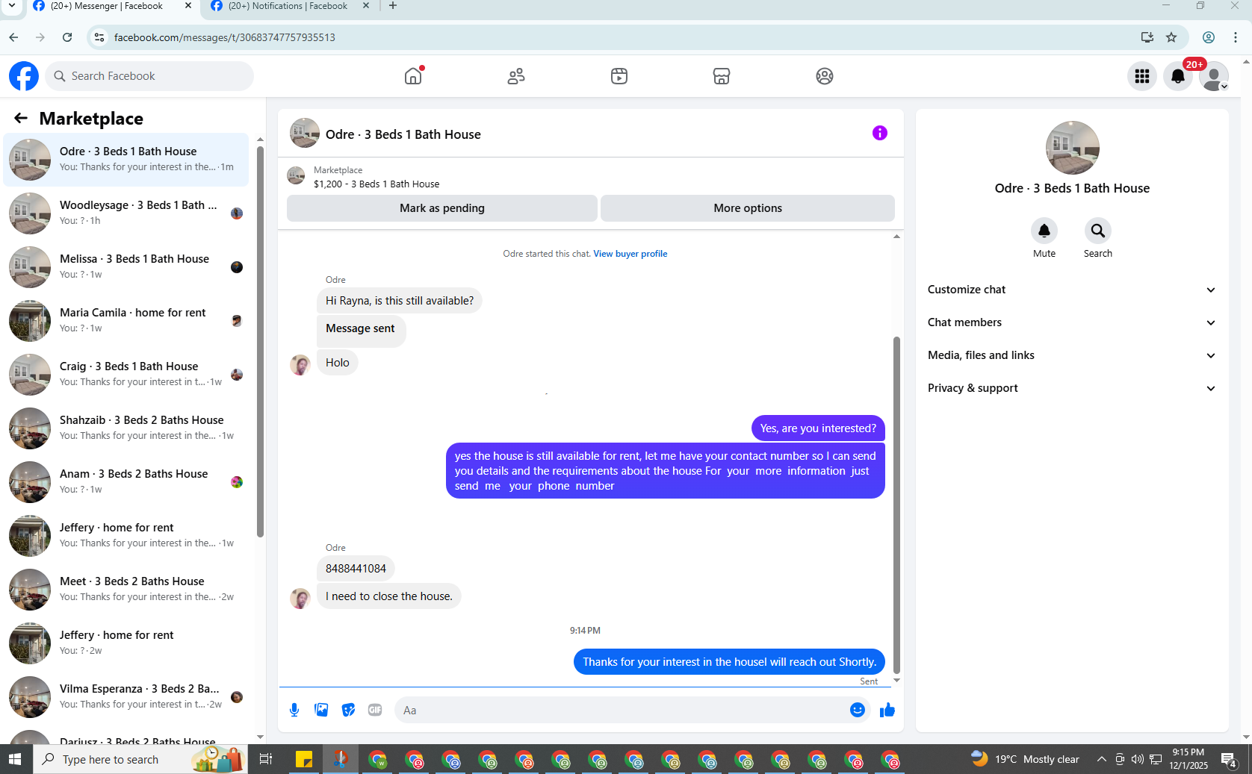Choose a sticker from the sticker icon
The width and height of the screenshot is (1252, 774).
coord(348,710)
